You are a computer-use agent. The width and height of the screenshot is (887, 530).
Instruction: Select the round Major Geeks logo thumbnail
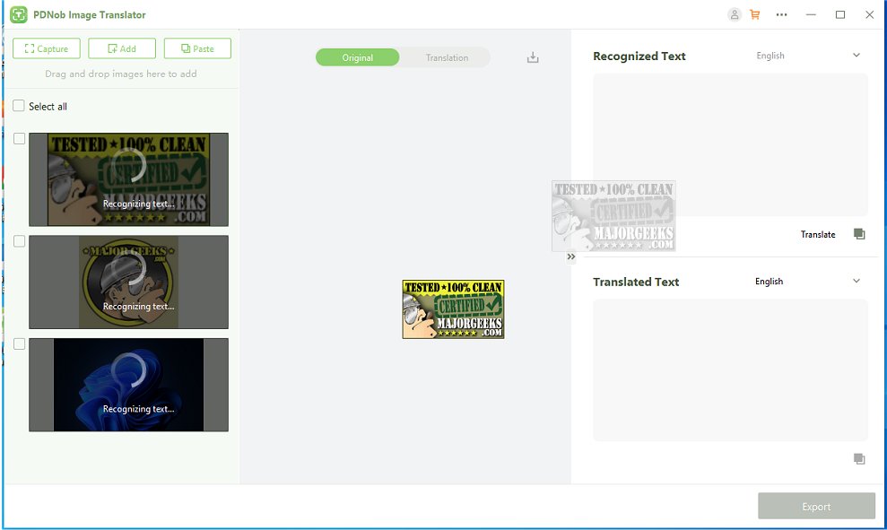pyautogui.click(x=129, y=282)
